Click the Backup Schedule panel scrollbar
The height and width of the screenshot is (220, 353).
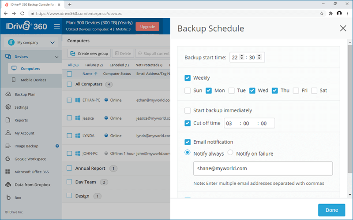point(350,109)
